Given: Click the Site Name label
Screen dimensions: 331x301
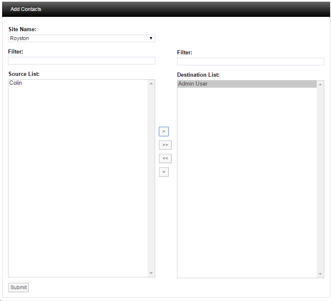Looking at the screenshot, I should (x=22, y=30).
